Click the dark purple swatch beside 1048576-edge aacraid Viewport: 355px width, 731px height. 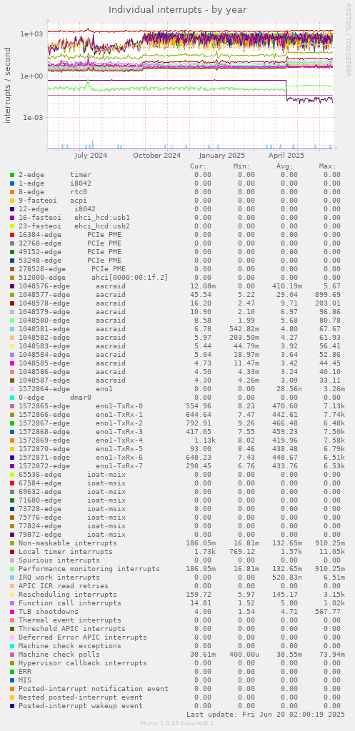tap(12, 286)
